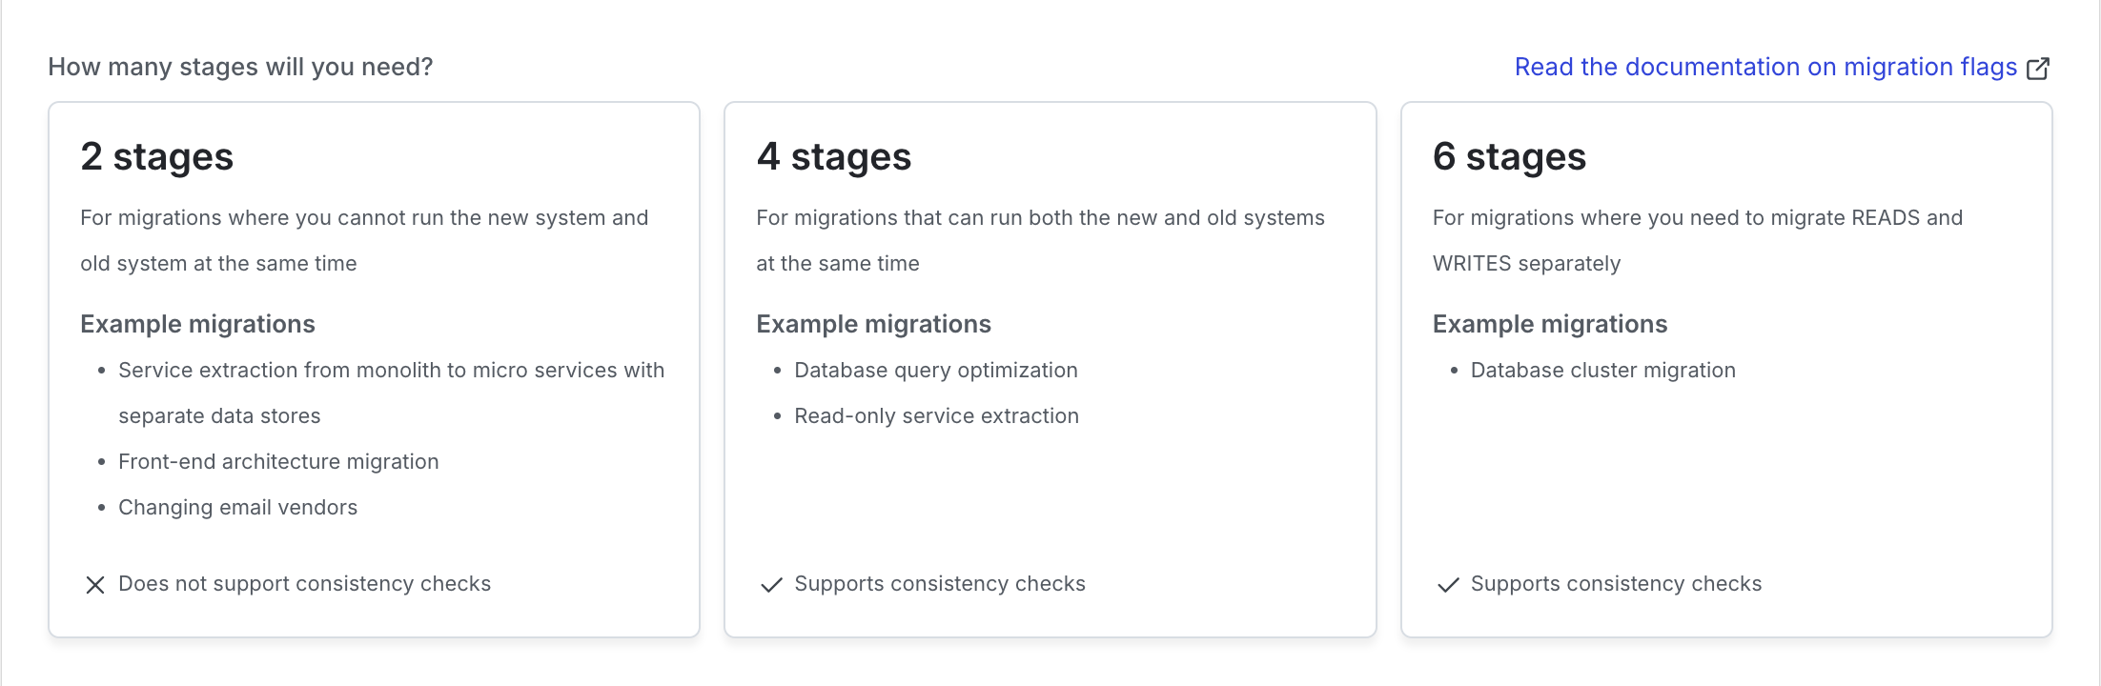Click 'Does not support consistency checks' label

coord(304,583)
